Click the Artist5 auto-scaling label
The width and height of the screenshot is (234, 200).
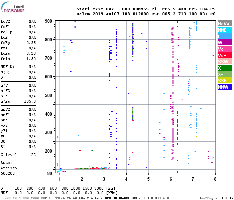9,168
